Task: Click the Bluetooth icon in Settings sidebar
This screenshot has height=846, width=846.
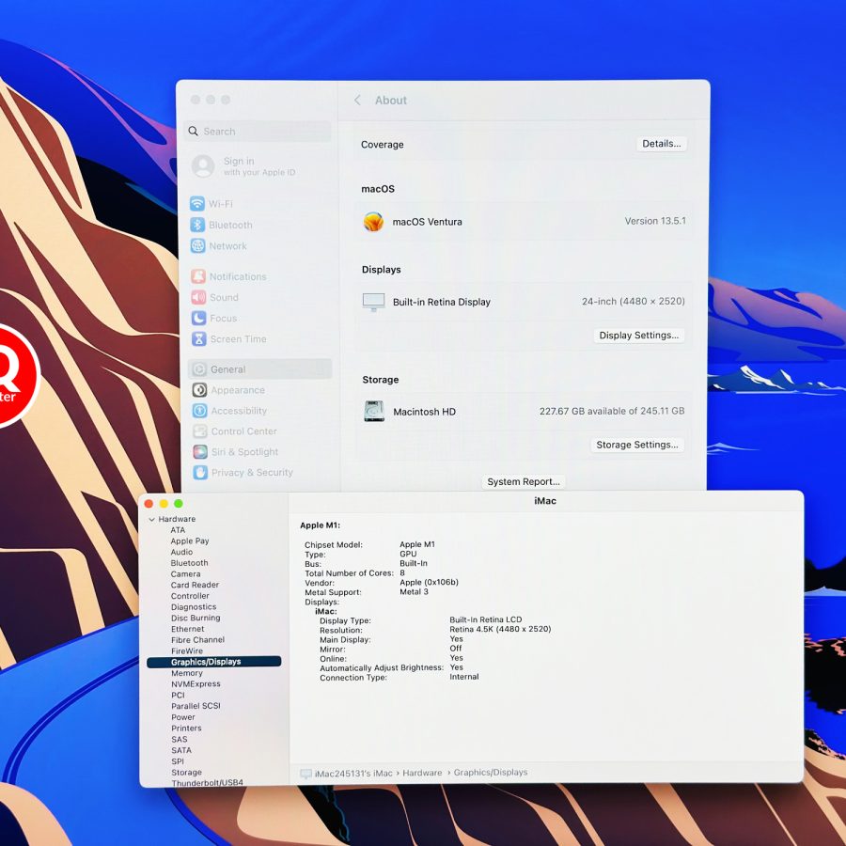Action: [197, 225]
